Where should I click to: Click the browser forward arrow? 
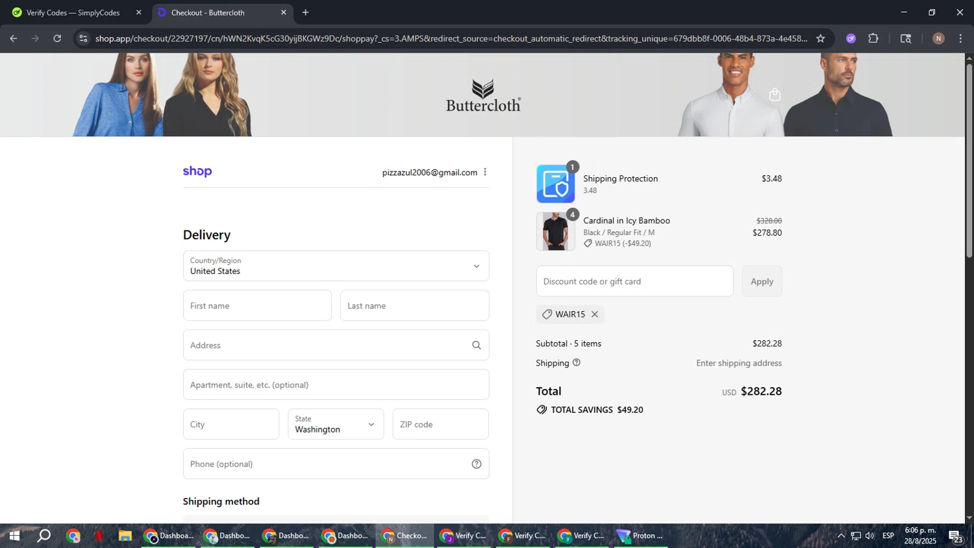[x=35, y=38]
